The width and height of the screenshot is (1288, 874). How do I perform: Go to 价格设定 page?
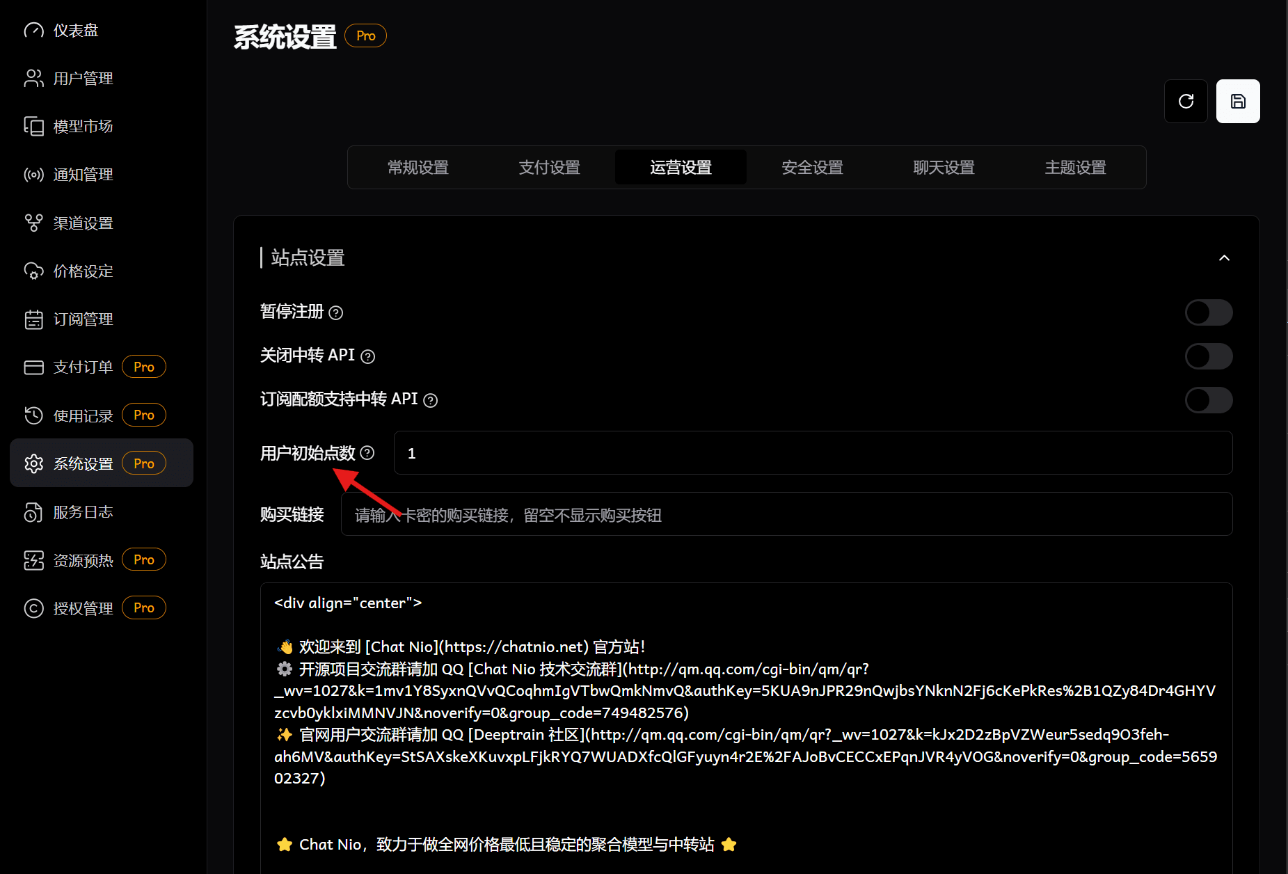102,271
